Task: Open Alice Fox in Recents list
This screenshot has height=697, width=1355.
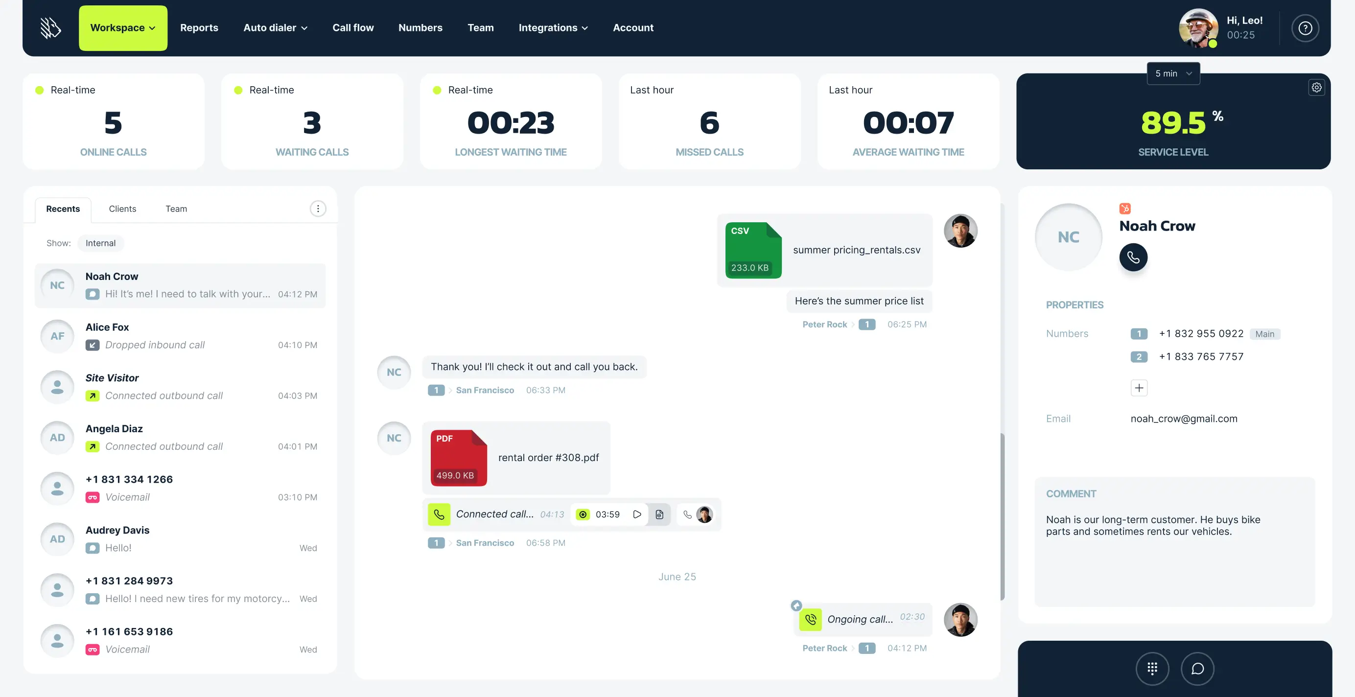Action: [180, 336]
